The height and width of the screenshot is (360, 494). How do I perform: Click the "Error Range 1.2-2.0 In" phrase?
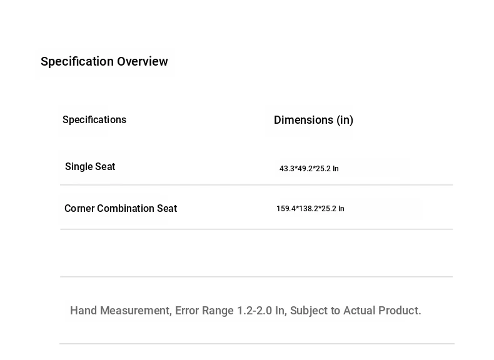(x=230, y=311)
